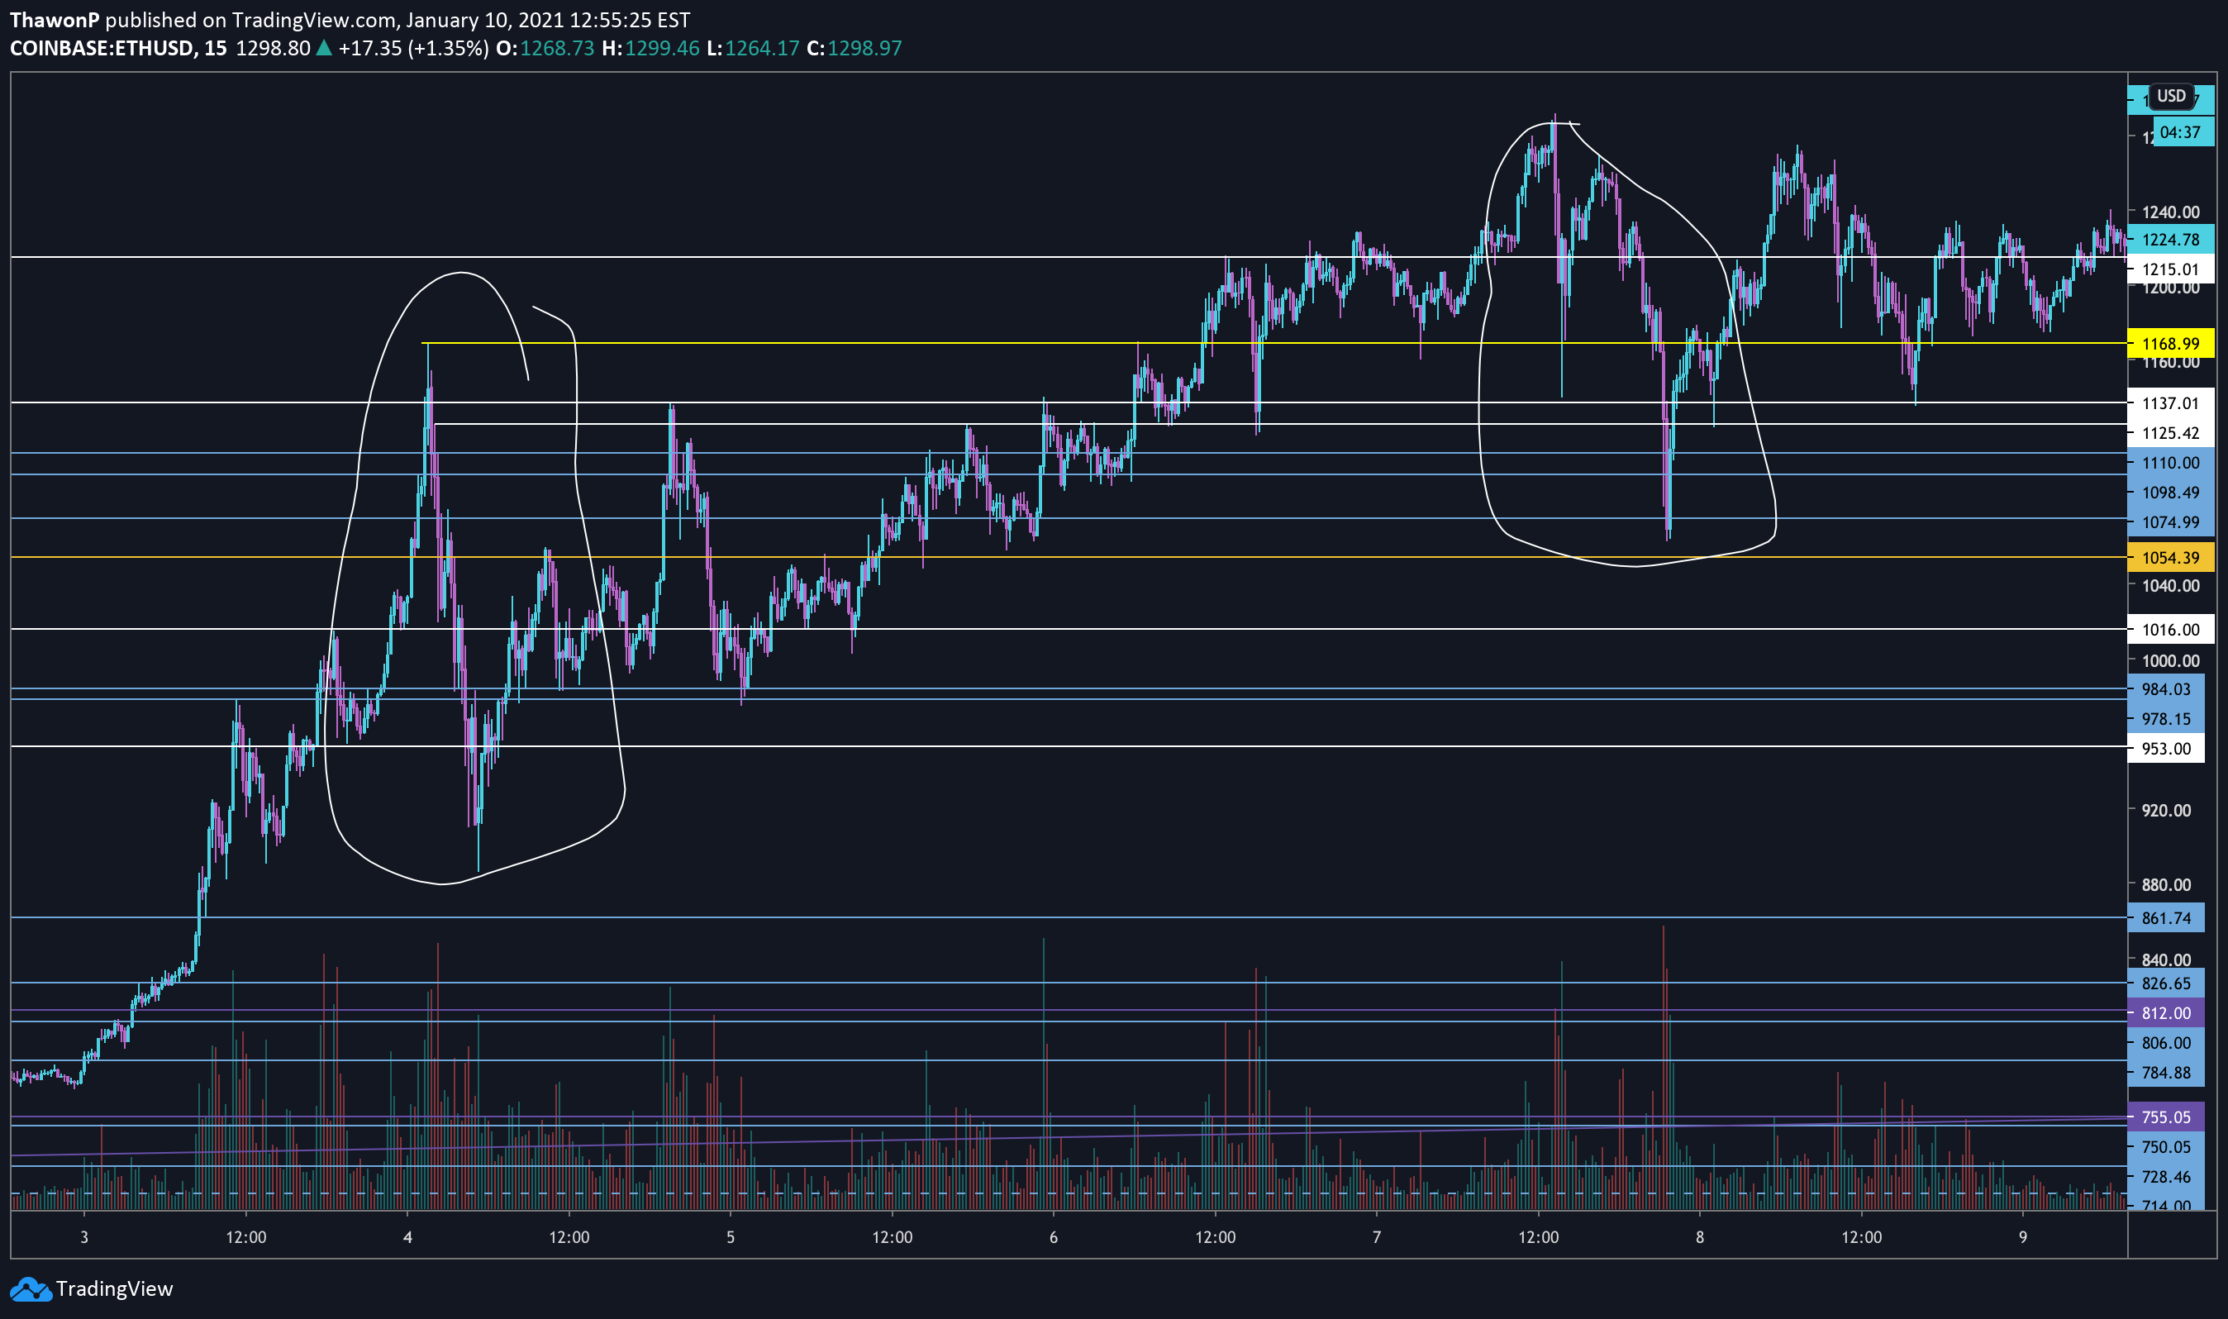2228x1319 pixels.
Task: Select the yellow 1168.99 price label
Action: (2171, 343)
